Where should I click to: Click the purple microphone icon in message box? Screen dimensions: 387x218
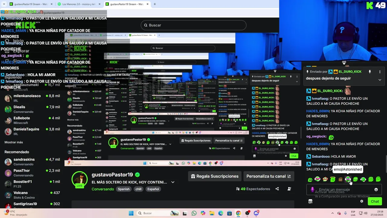pos(313,190)
